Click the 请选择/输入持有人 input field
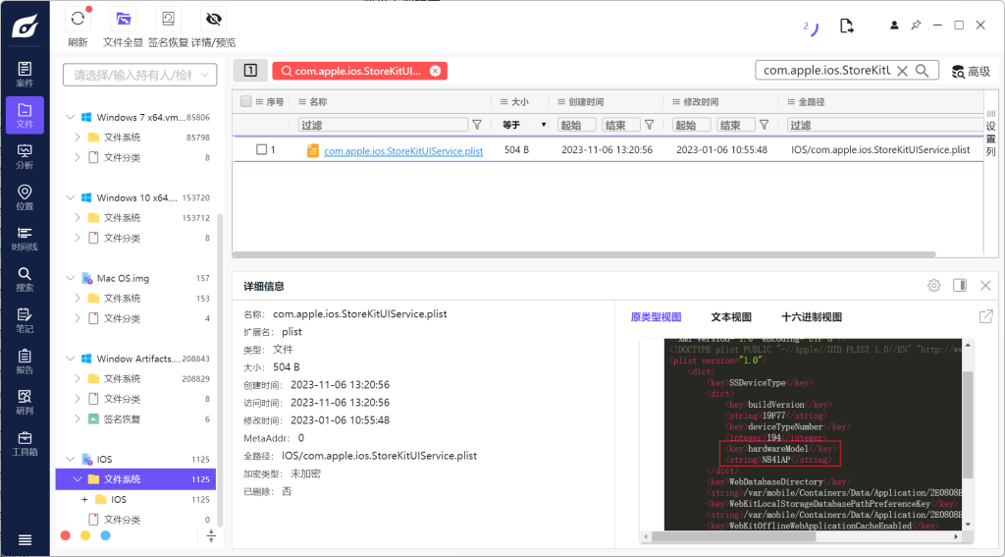 139,75
